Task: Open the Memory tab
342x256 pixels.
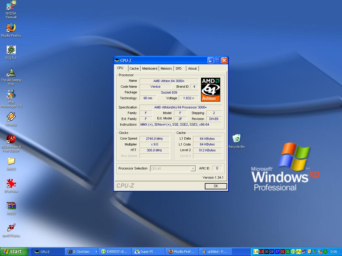Action: point(166,68)
